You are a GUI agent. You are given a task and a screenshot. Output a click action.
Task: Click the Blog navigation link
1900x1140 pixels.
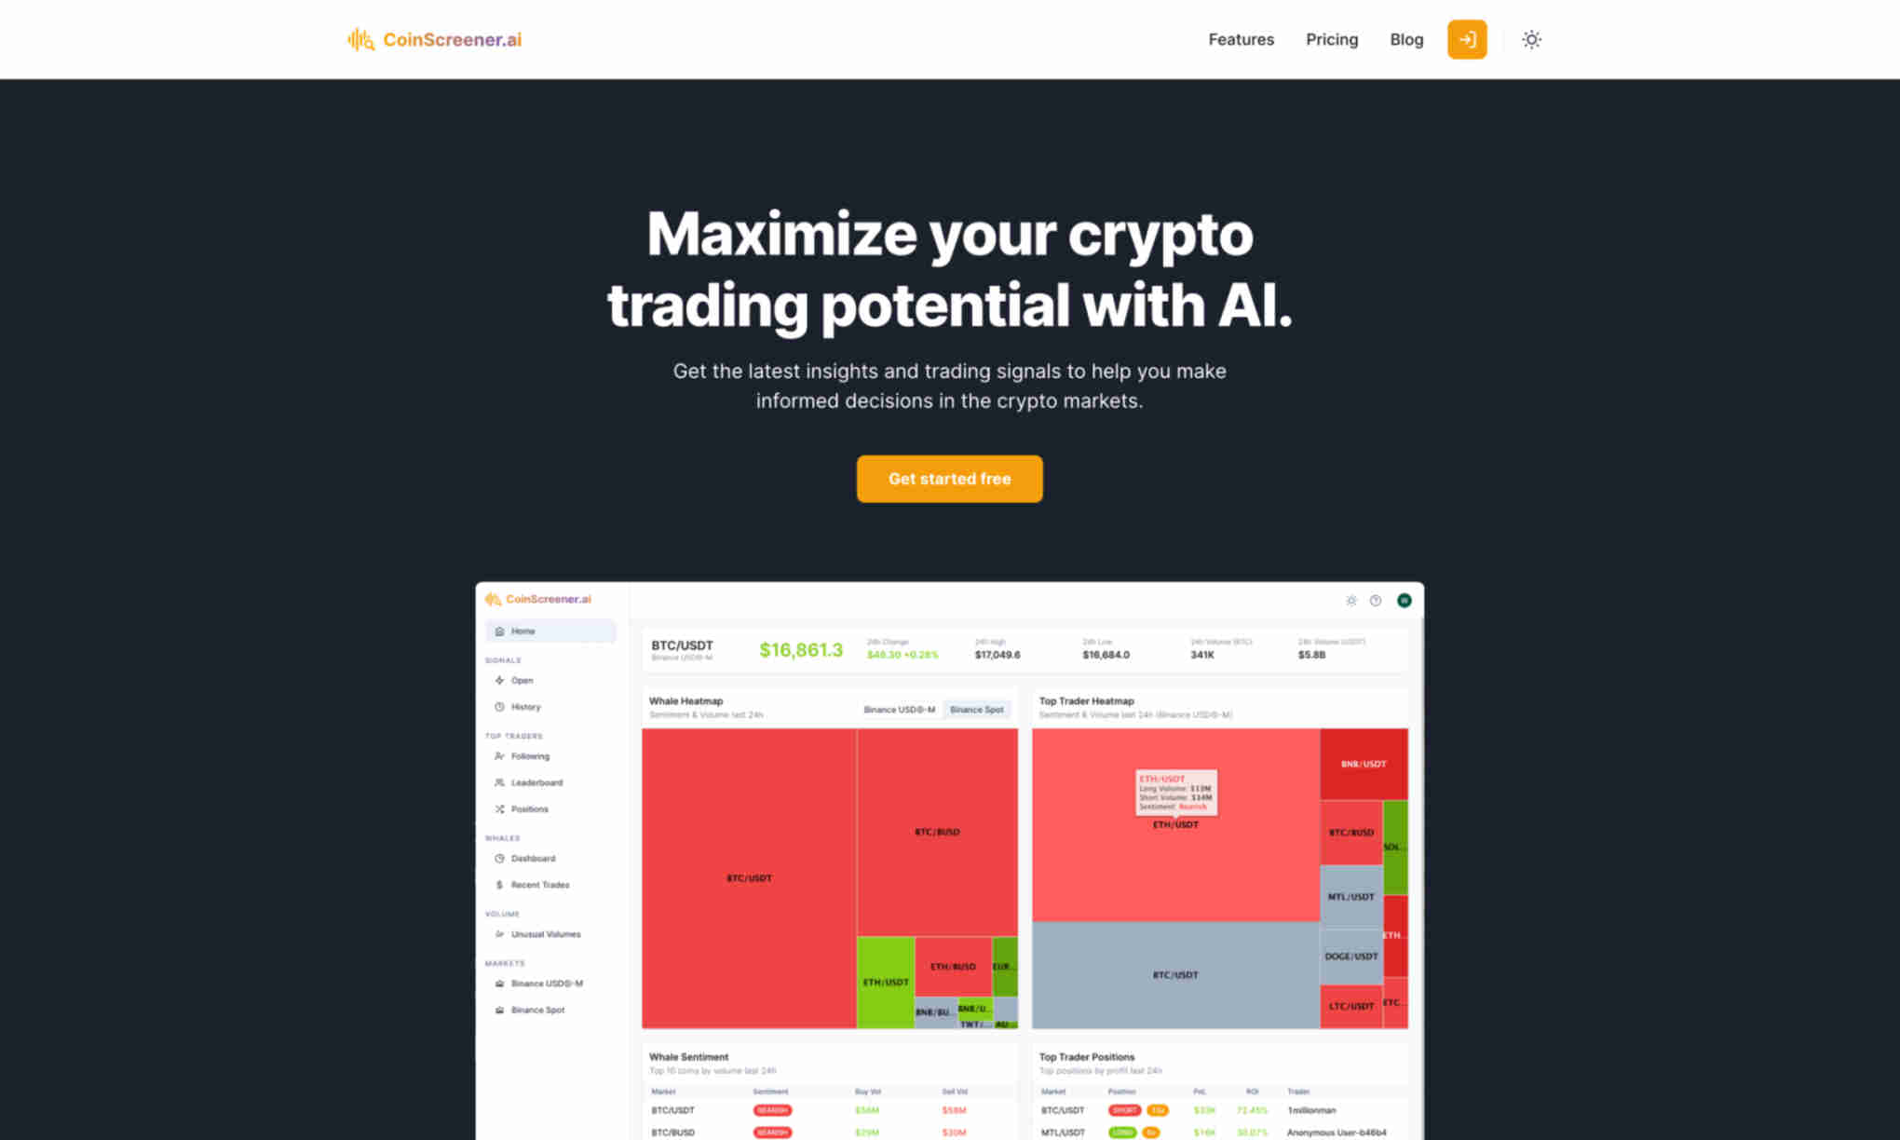(1407, 39)
